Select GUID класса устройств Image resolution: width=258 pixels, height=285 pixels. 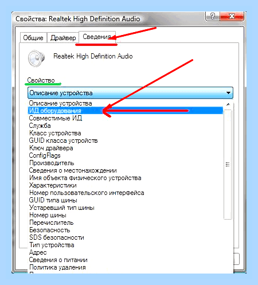(126, 140)
